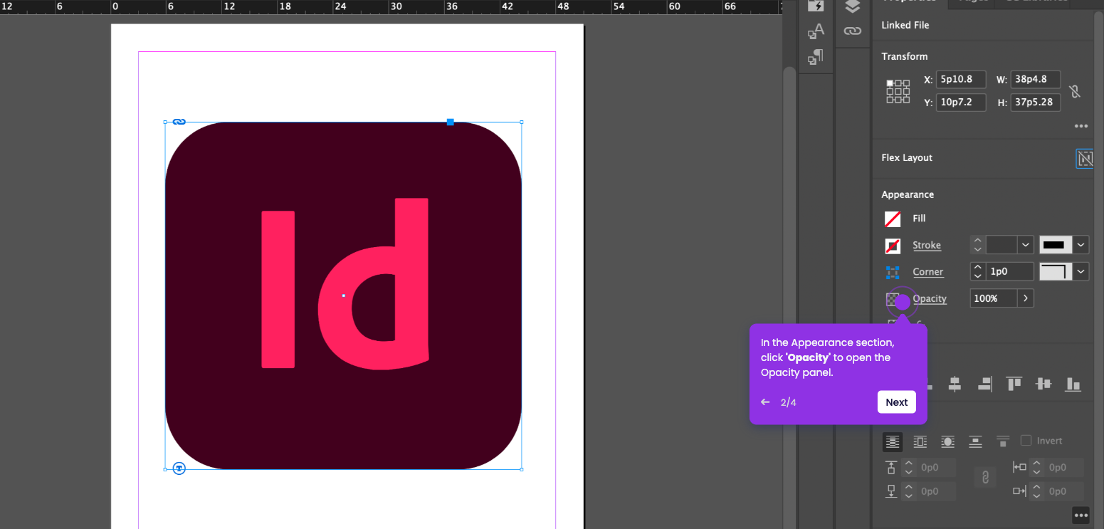Click the Align horizontal centers icon
The image size is (1104, 529).
(955, 384)
